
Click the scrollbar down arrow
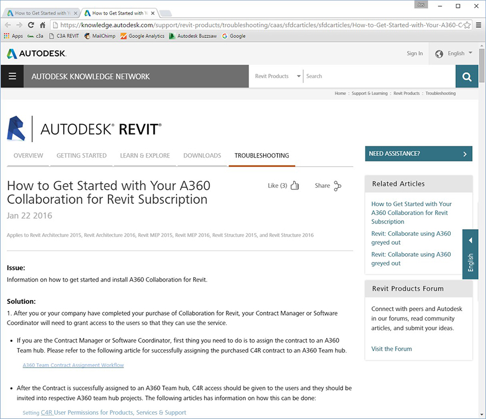pos(482,415)
